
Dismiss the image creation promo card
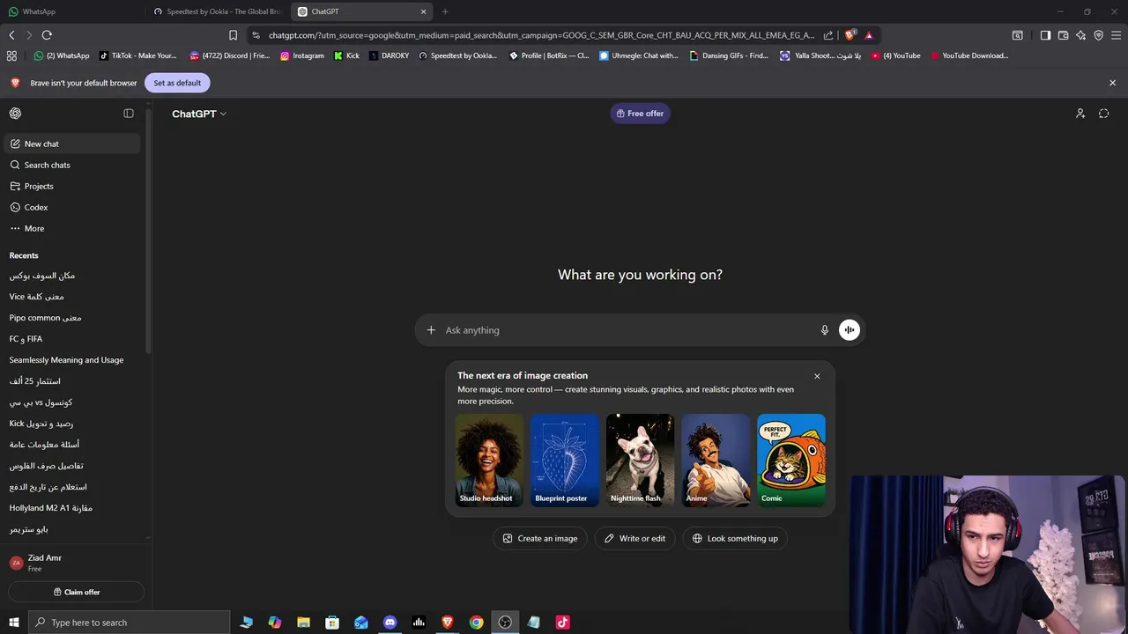(817, 376)
